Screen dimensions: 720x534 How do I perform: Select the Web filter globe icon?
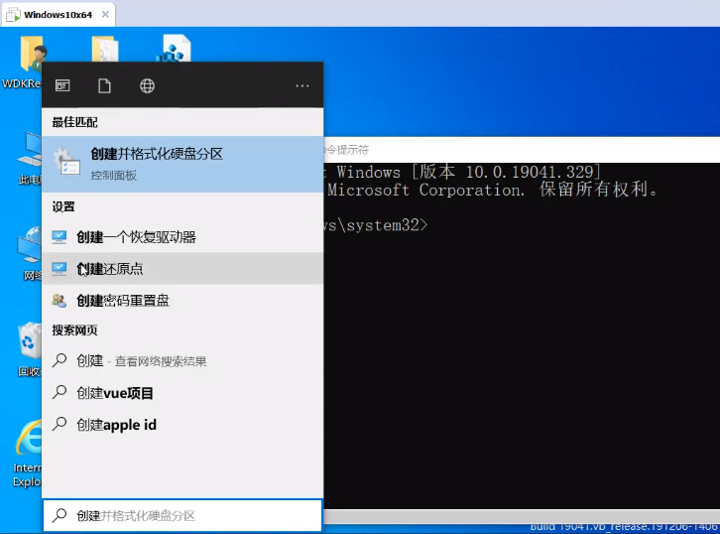point(147,85)
